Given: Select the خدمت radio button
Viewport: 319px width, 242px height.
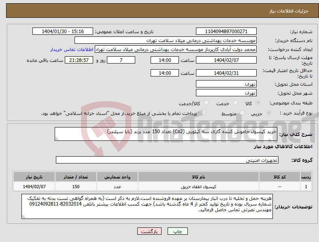Looking at the screenshot, I should point(235,103).
